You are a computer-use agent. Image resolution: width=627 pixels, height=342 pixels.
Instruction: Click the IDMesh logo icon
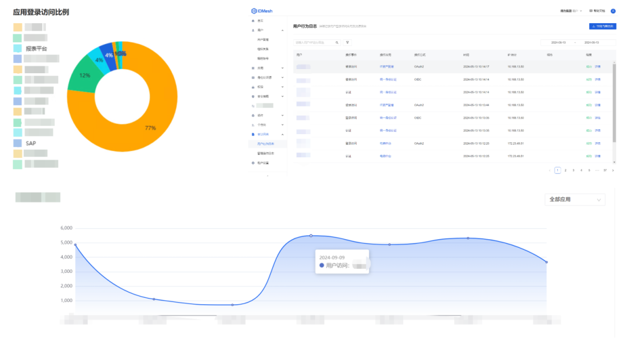click(254, 11)
